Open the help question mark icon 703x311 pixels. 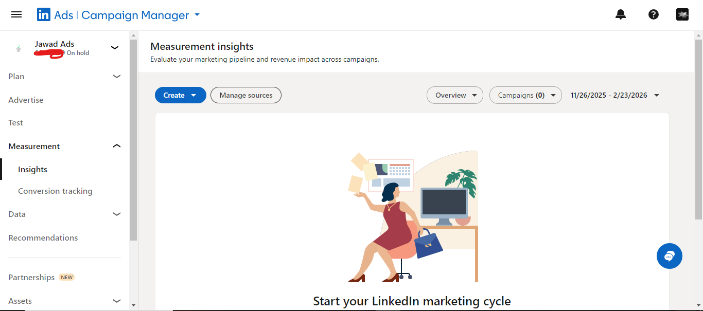pos(654,15)
